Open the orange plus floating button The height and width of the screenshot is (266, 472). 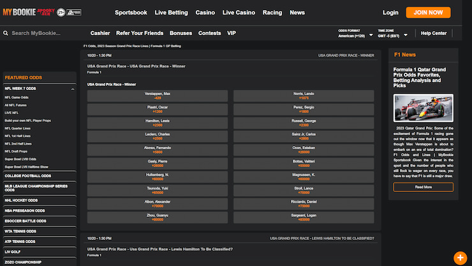[461, 258]
